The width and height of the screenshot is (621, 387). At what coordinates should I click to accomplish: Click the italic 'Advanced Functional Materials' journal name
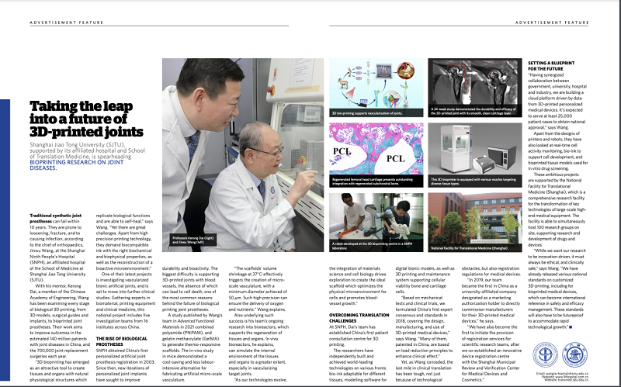189,324
